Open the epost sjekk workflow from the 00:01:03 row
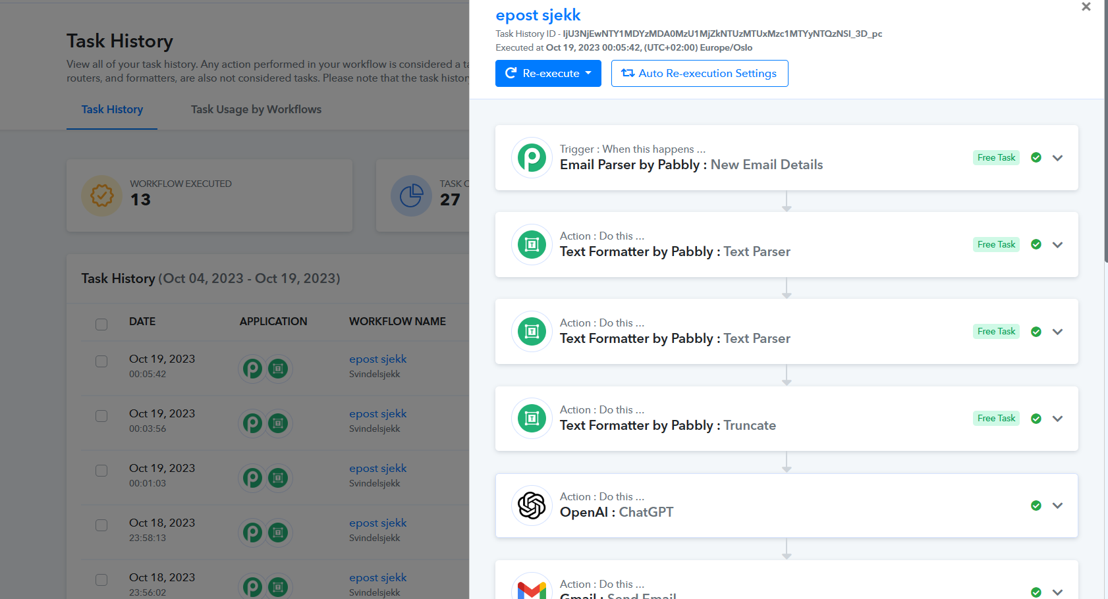 pos(378,468)
